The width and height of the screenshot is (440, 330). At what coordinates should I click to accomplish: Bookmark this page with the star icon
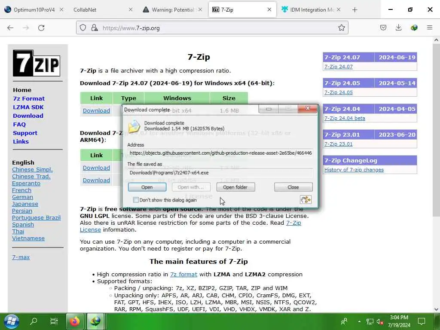pos(342,28)
